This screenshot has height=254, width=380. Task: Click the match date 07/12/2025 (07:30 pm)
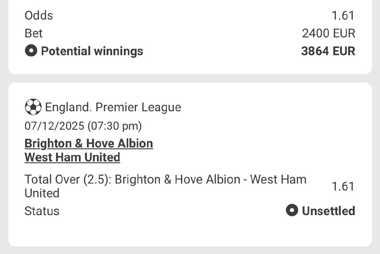(x=83, y=126)
